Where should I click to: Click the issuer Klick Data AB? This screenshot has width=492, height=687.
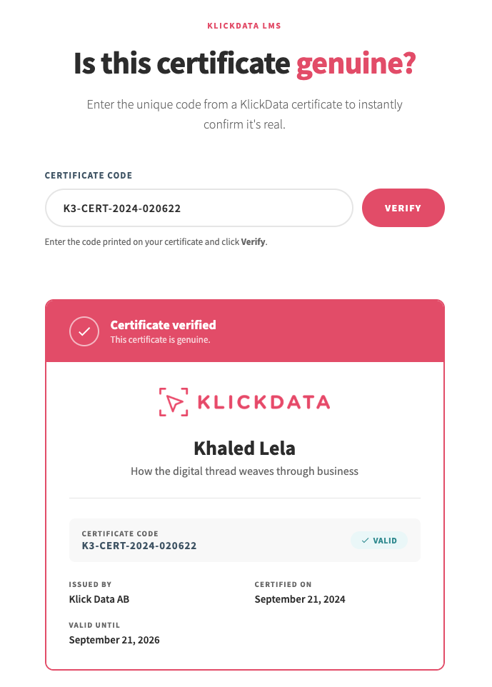coord(99,599)
